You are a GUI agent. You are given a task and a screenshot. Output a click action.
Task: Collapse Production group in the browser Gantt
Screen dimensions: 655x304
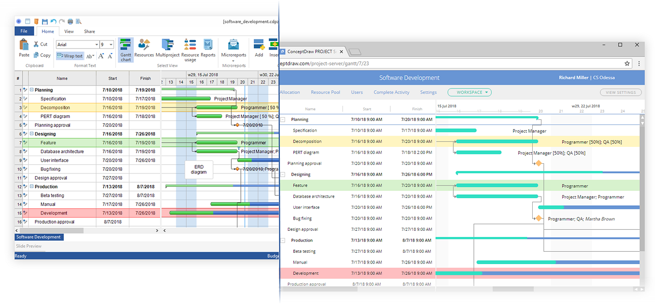pyautogui.click(x=282, y=240)
